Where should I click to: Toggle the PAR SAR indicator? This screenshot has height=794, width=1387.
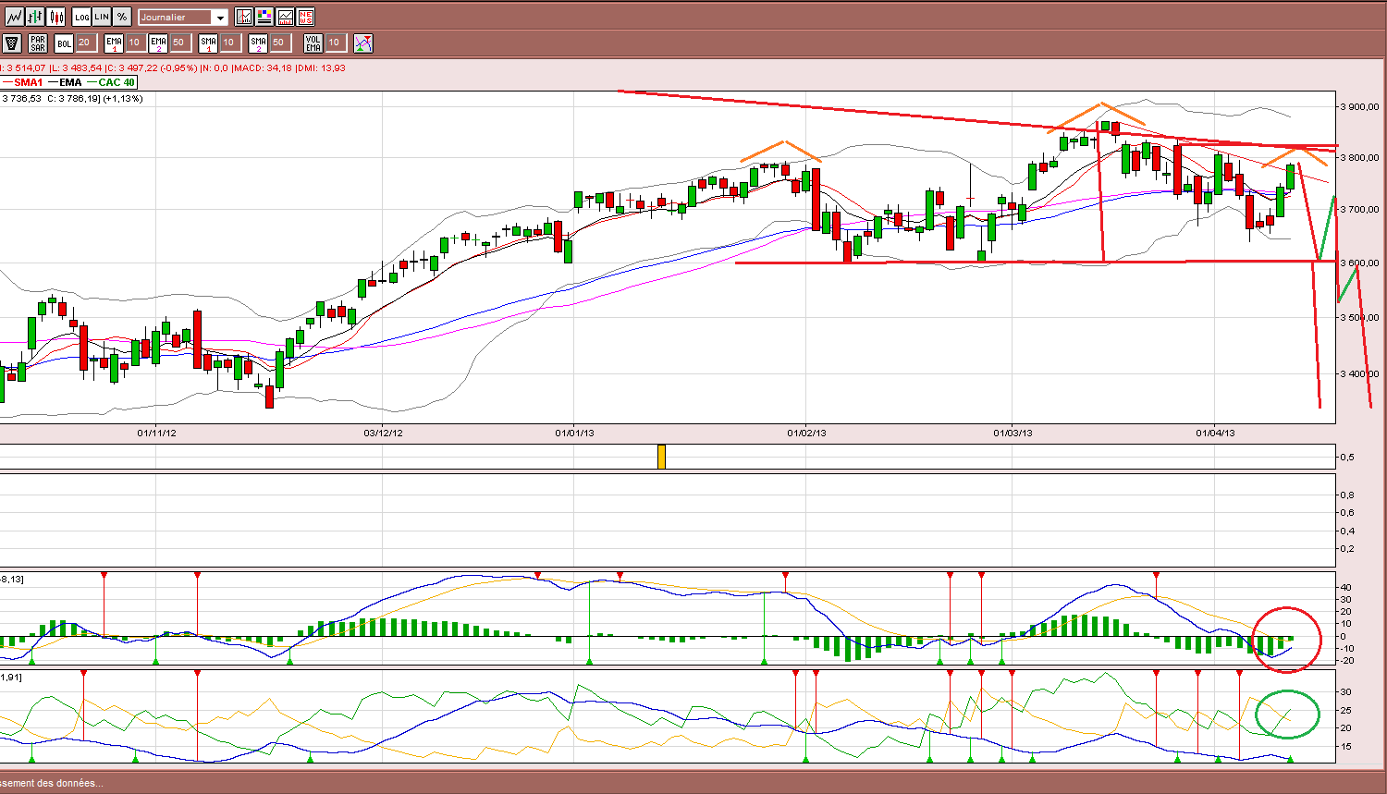point(38,43)
